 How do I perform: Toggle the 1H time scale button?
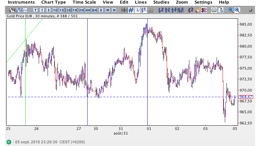click(x=75, y=10)
